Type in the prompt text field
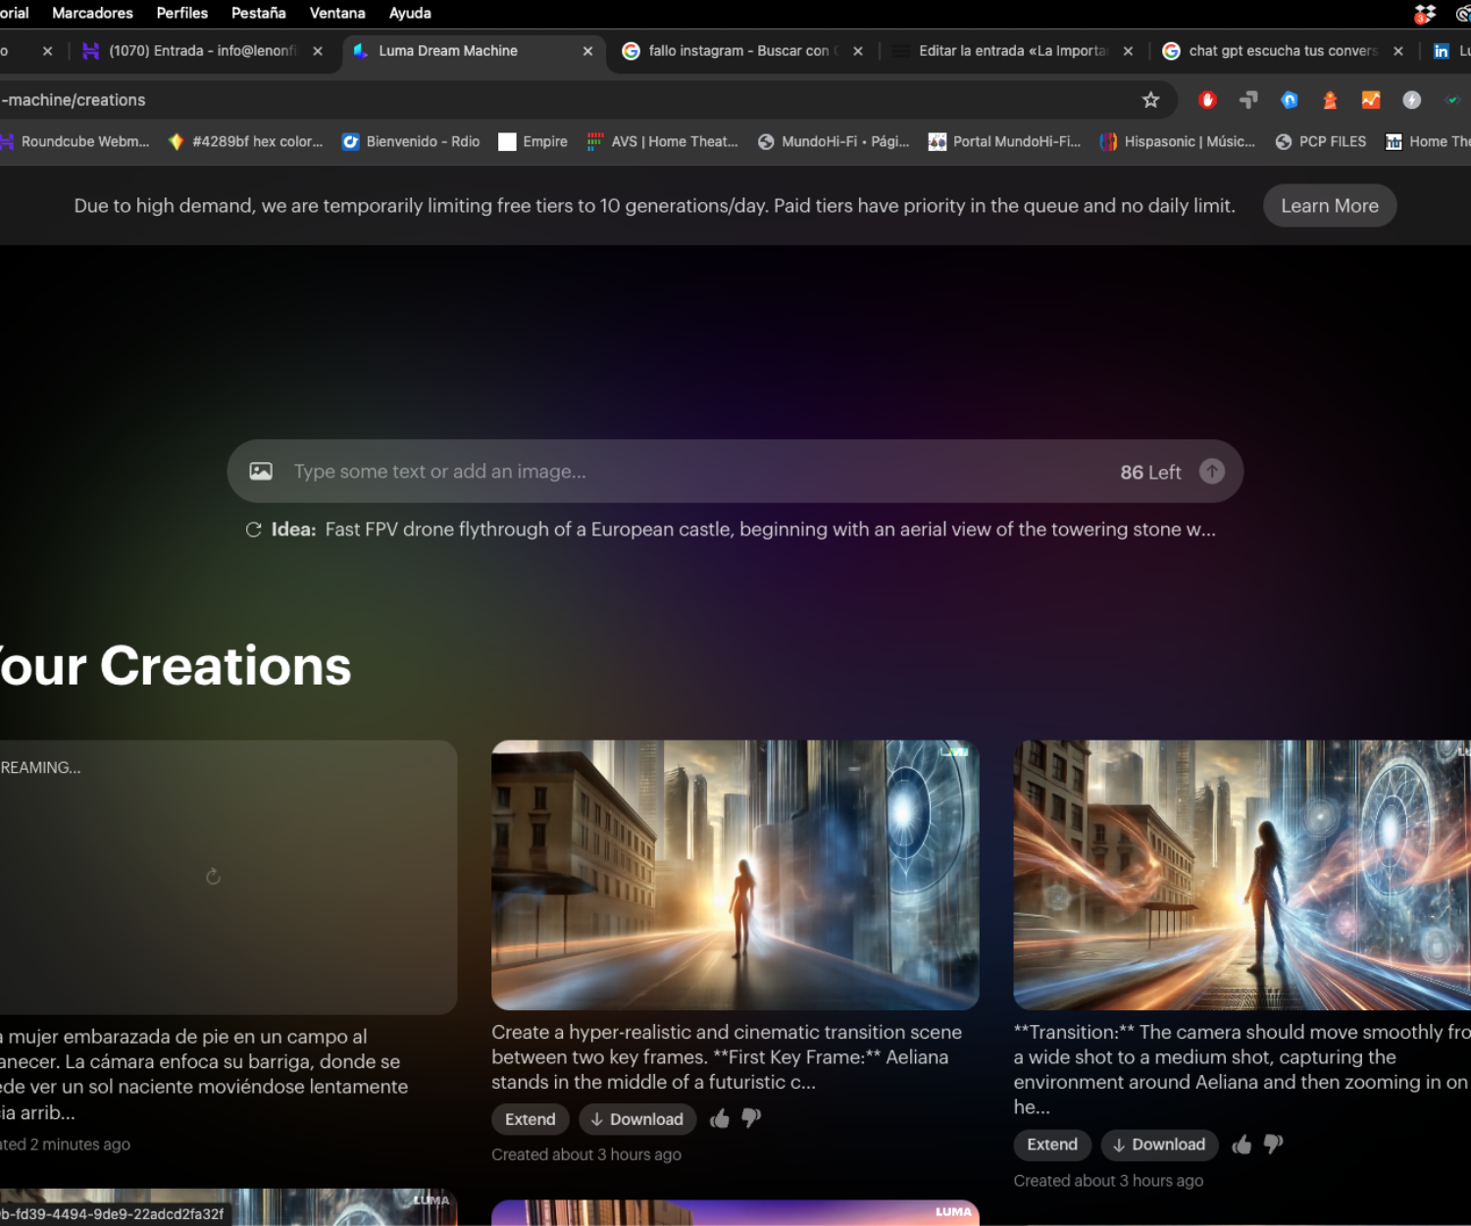 tap(686, 472)
